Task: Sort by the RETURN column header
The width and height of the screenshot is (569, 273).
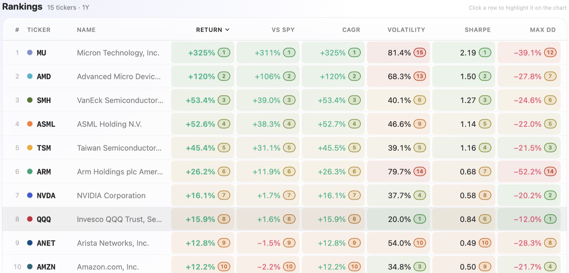Action: [x=212, y=30]
